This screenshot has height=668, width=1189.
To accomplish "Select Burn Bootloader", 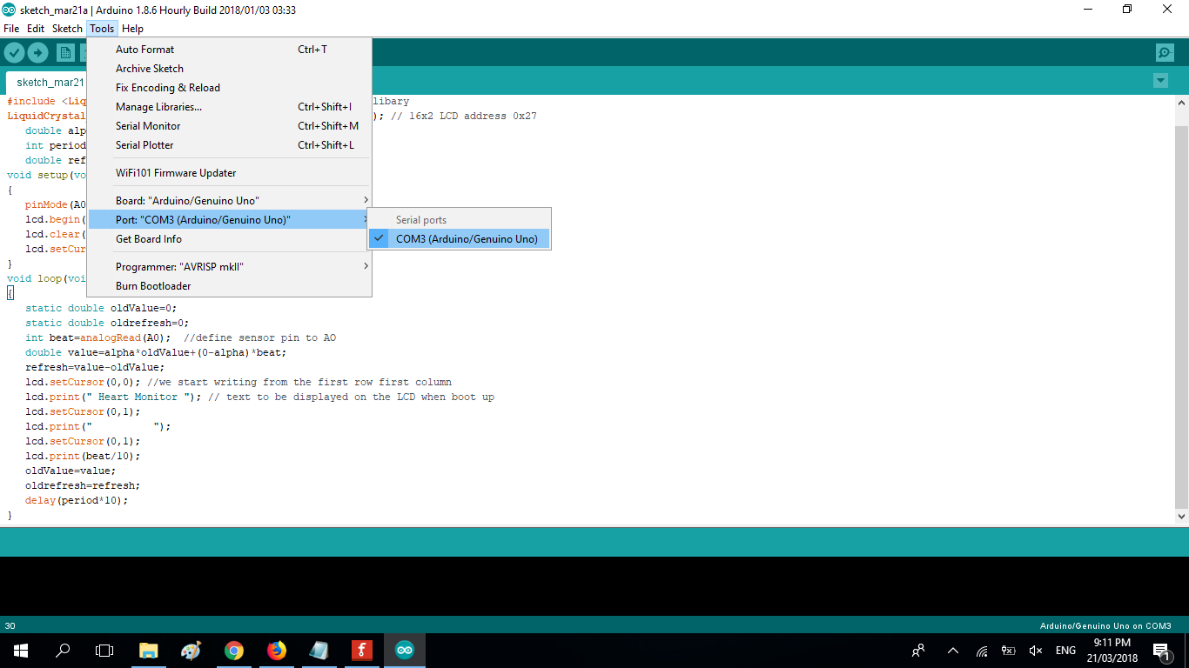I will (230, 286).
